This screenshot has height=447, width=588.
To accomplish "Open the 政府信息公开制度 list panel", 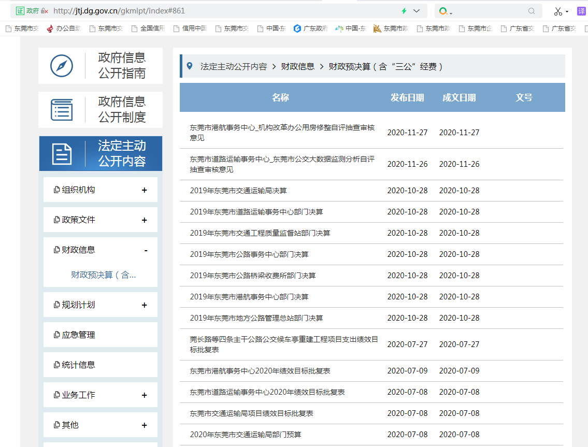I will [101, 109].
